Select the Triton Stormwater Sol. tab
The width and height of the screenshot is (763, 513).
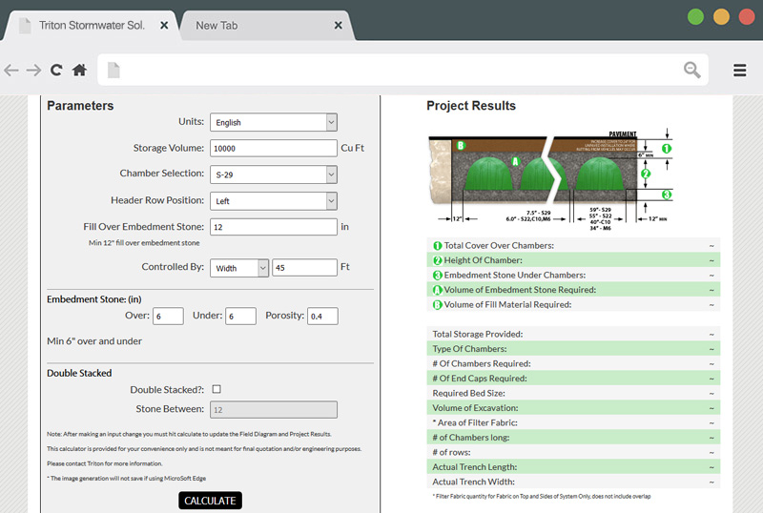pyautogui.click(x=91, y=26)
